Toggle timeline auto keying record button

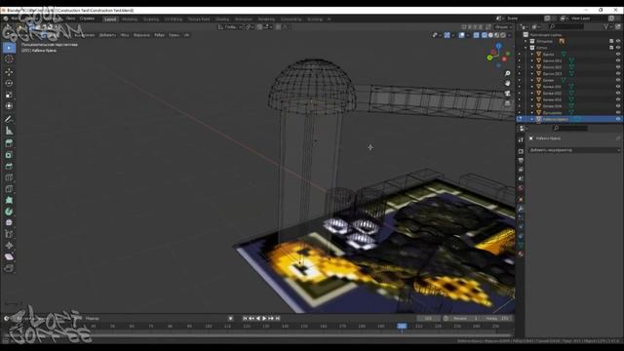[230, 319]
